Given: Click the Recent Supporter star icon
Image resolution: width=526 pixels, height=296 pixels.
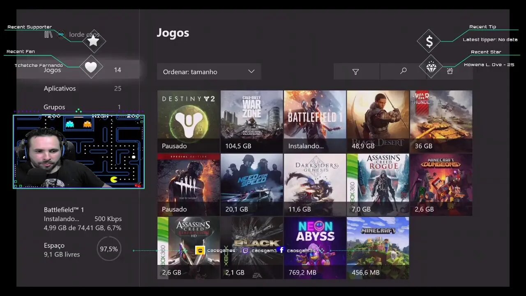Looking at the screenshot, I should [94, 41].
